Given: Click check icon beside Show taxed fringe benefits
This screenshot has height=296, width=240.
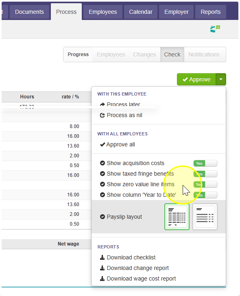Looking at the screenshot, I should pos(103,174).
